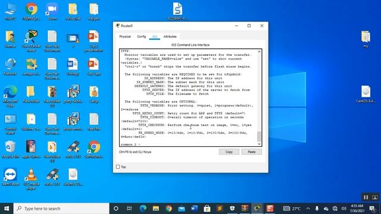Select VLC media player shortcut

tap(31, 179)
